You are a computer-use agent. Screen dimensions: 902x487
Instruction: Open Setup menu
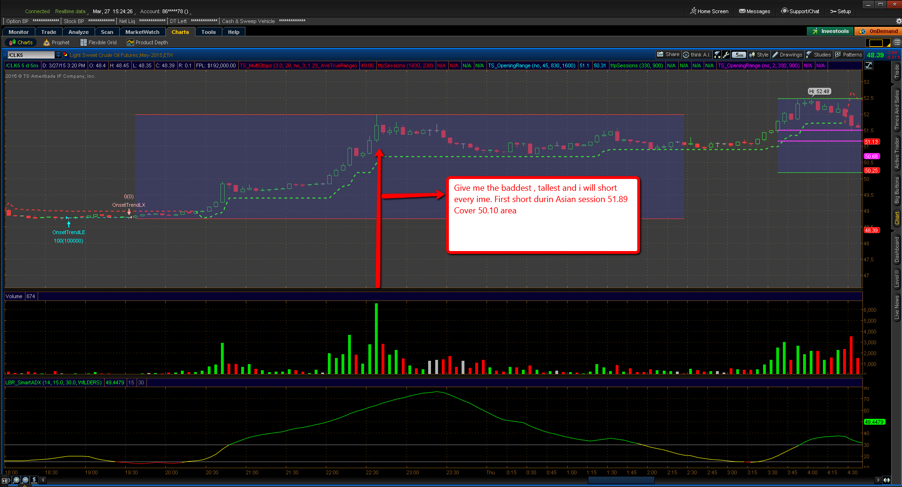click(840, 11)
